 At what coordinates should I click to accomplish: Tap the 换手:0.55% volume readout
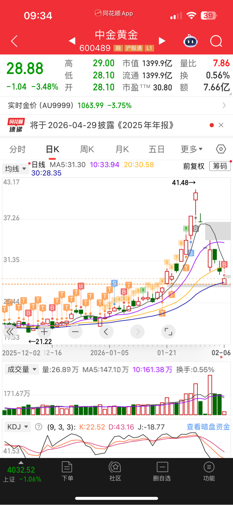[195, 370]
